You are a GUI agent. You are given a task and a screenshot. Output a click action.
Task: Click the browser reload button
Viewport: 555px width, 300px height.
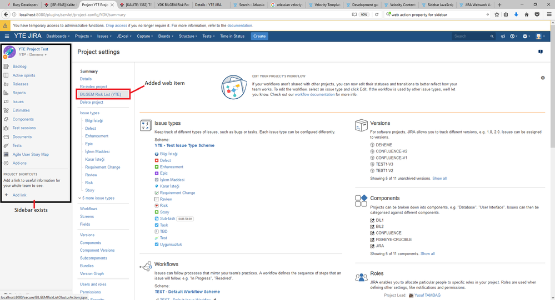pos(377,14)
